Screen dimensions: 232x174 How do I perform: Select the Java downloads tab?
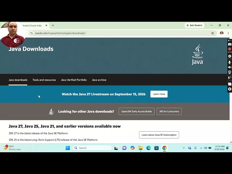pos(18,80)
